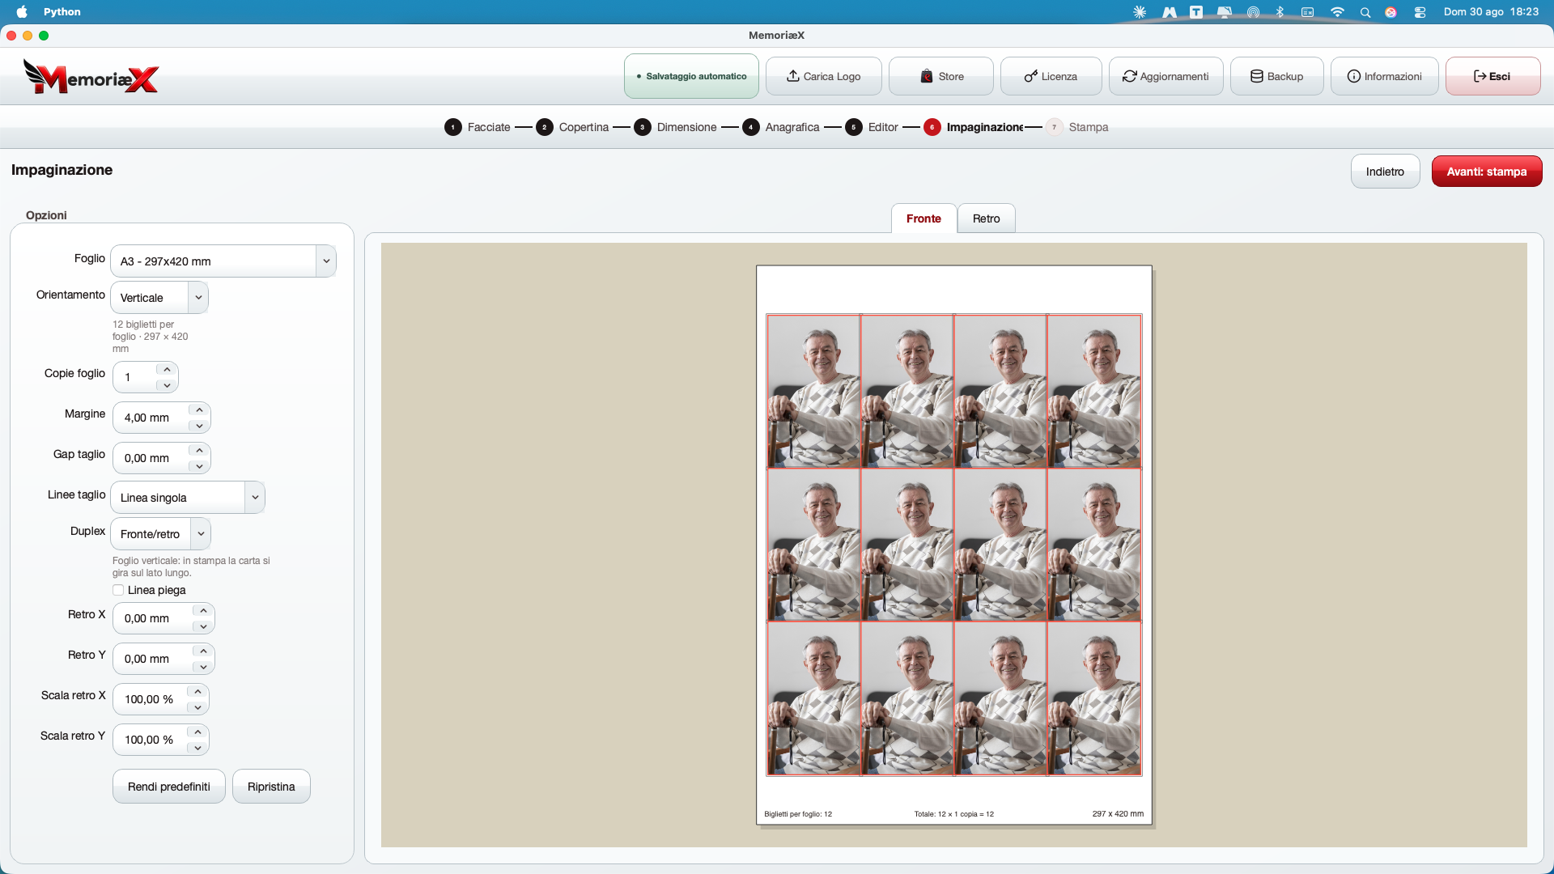Click step 3 circle for Dimensione
1554x874 pixels.
[x=643, y=127]
